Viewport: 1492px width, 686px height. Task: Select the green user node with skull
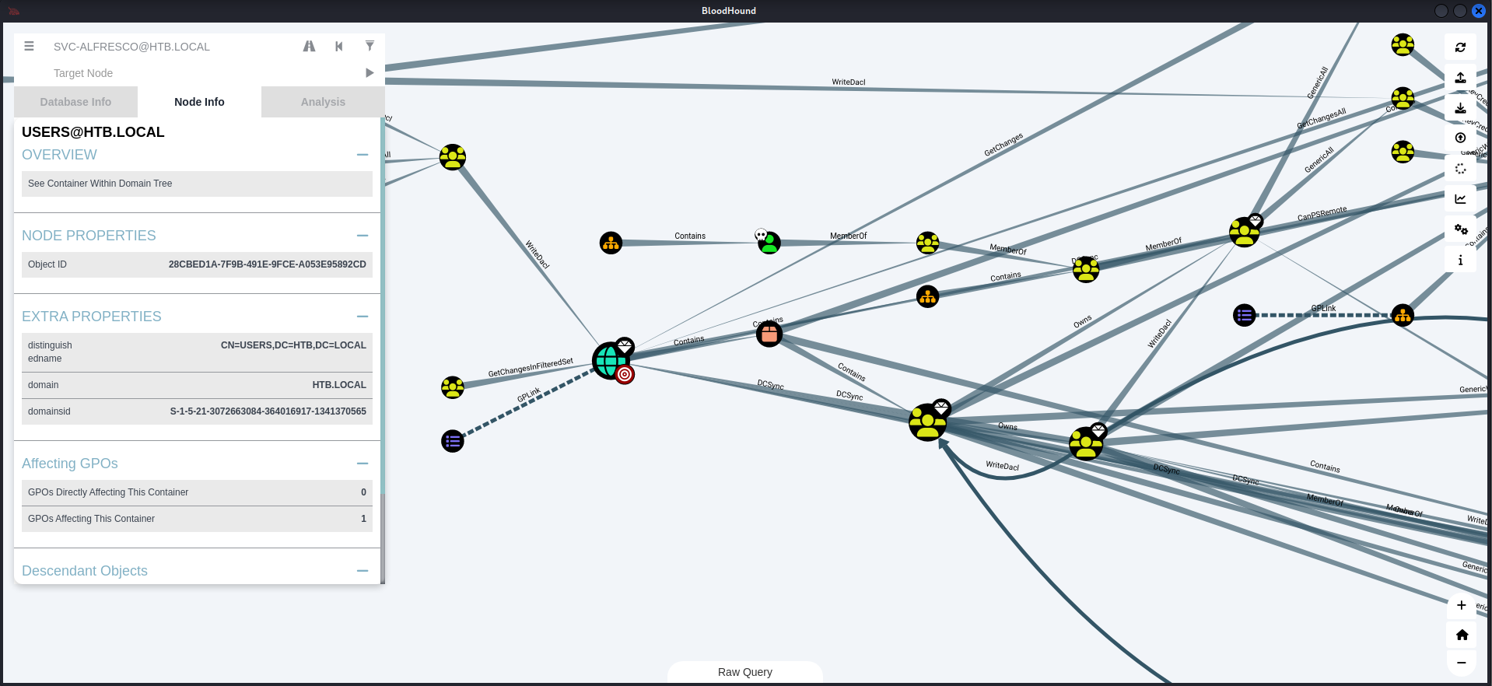769,243
